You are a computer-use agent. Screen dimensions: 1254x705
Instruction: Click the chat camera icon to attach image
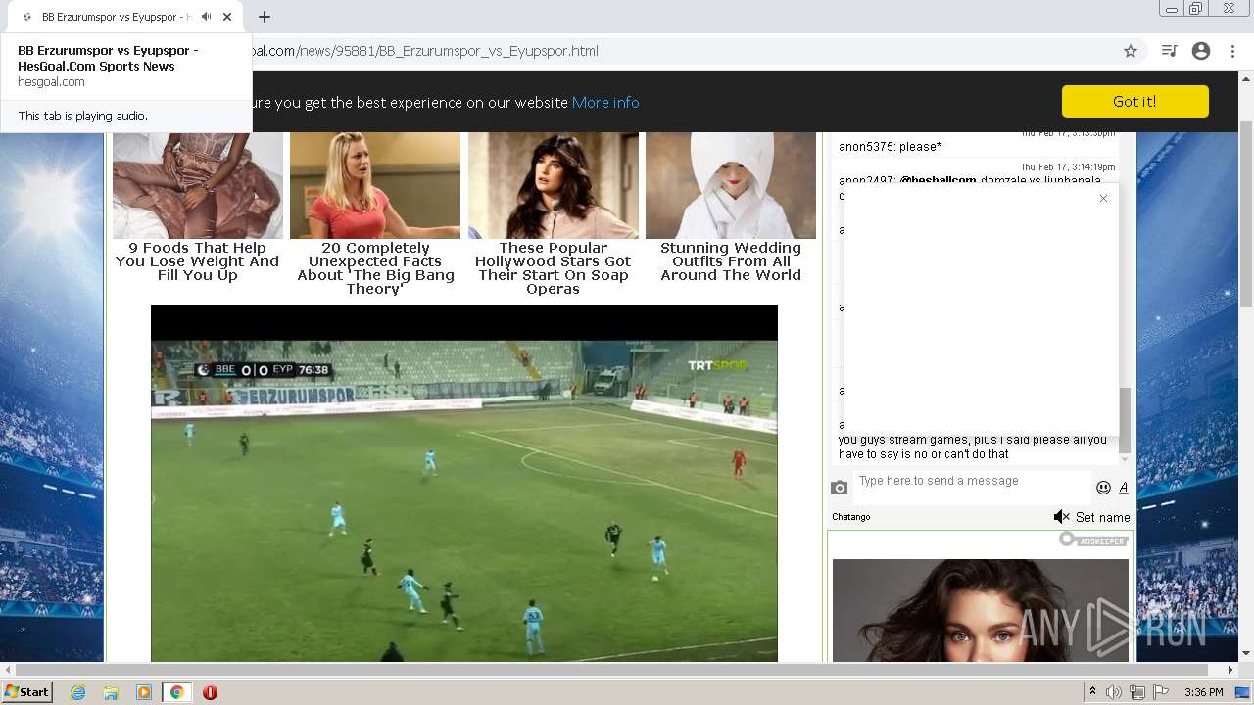(840, 487)
